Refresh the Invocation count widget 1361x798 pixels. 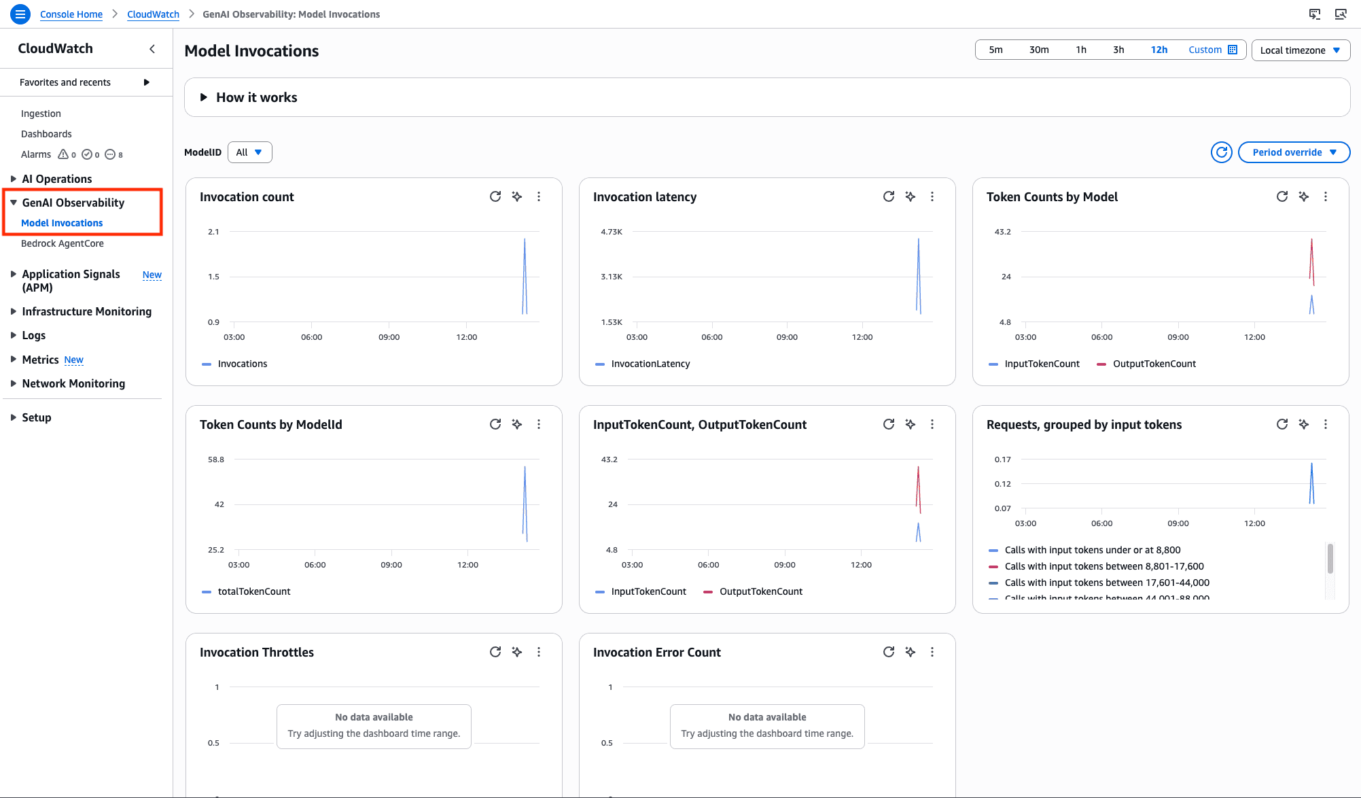point(495,196)
